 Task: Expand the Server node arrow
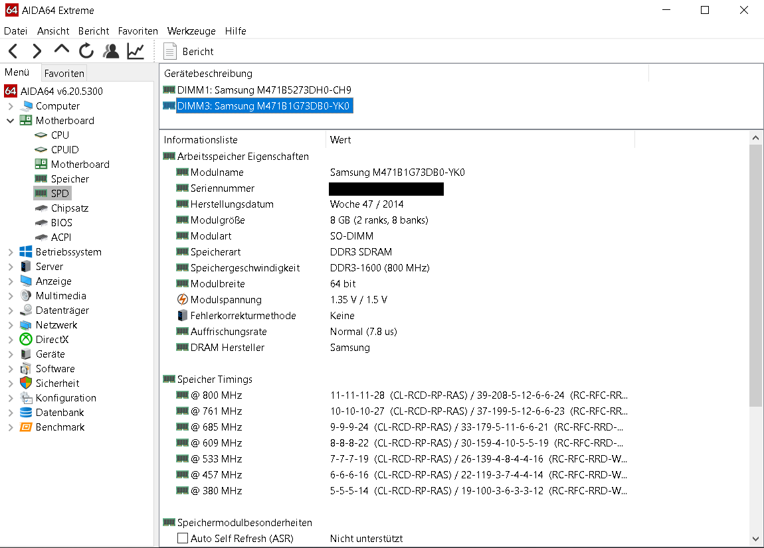coord(11,267)
